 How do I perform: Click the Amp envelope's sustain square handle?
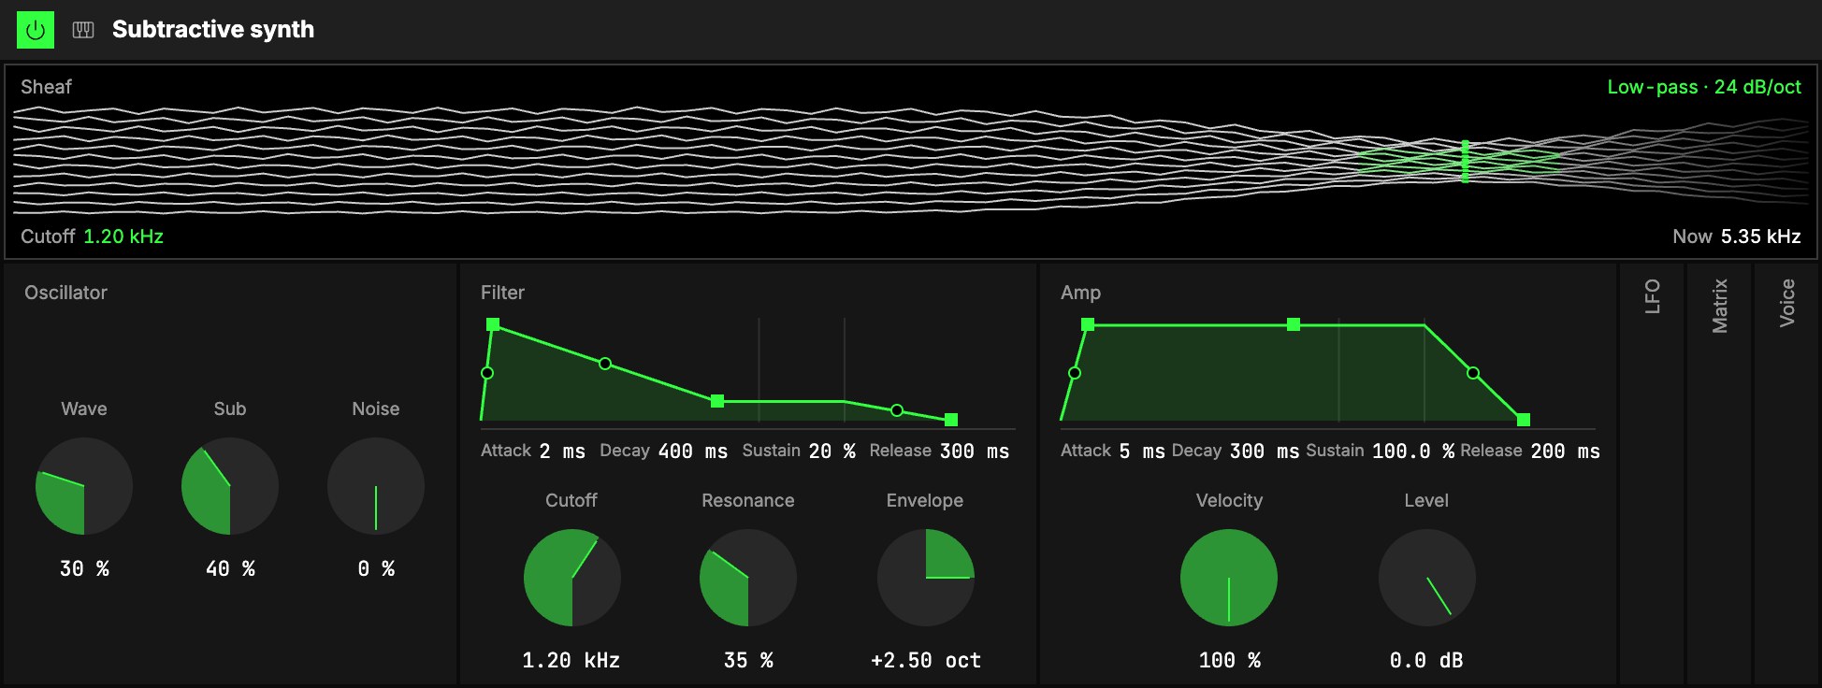1294,324
